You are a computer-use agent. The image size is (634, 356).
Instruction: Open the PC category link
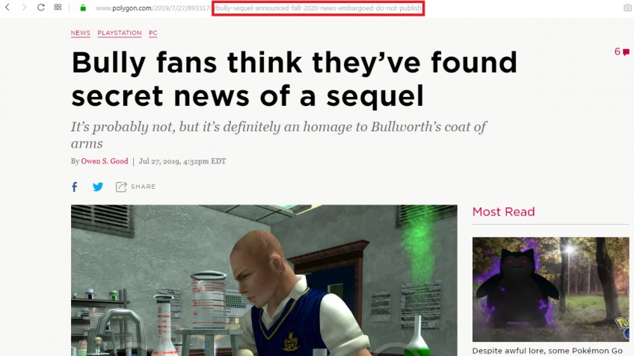[153, 33]
